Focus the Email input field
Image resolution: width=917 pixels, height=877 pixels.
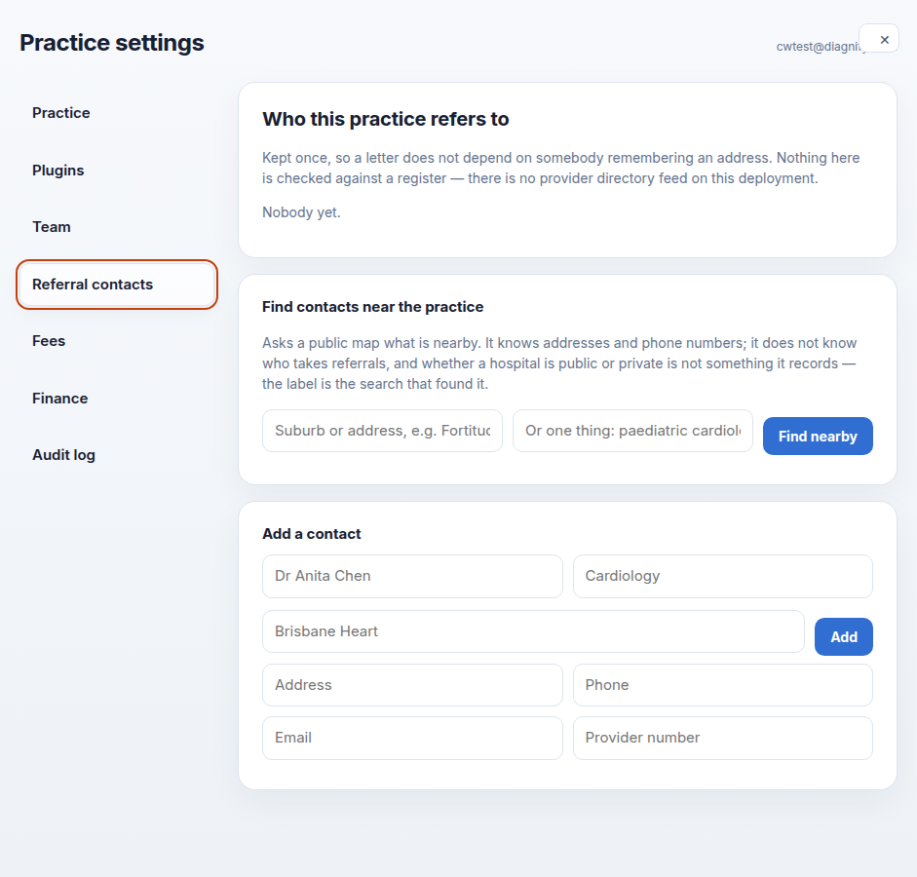click(x=412, y=738)
